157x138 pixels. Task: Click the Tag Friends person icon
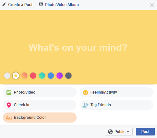click(x=85, y=105)
